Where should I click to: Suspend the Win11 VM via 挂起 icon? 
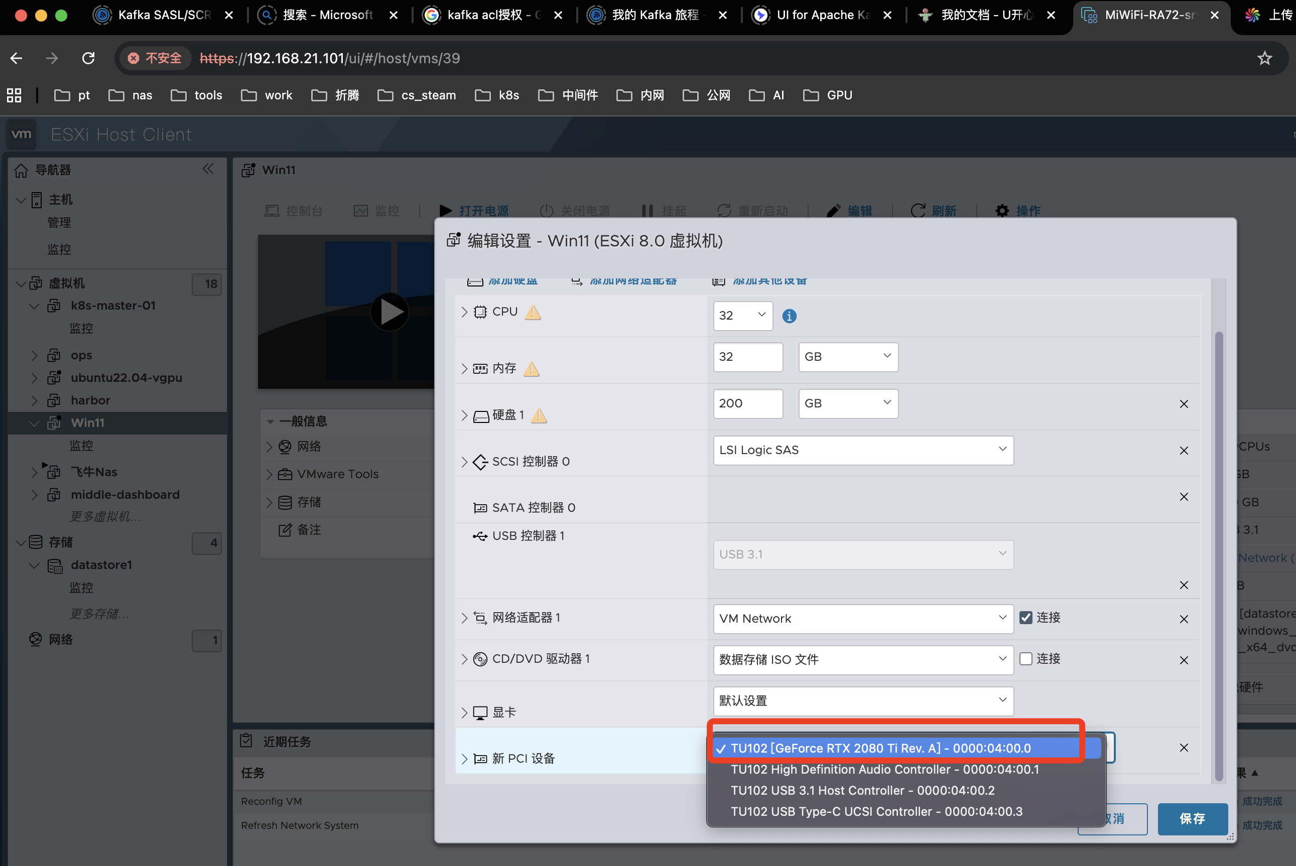point(647,210)
